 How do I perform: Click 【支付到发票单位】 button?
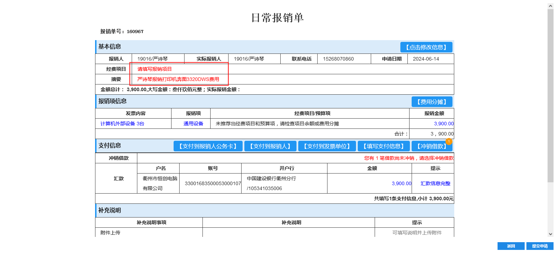click(327, 146)
